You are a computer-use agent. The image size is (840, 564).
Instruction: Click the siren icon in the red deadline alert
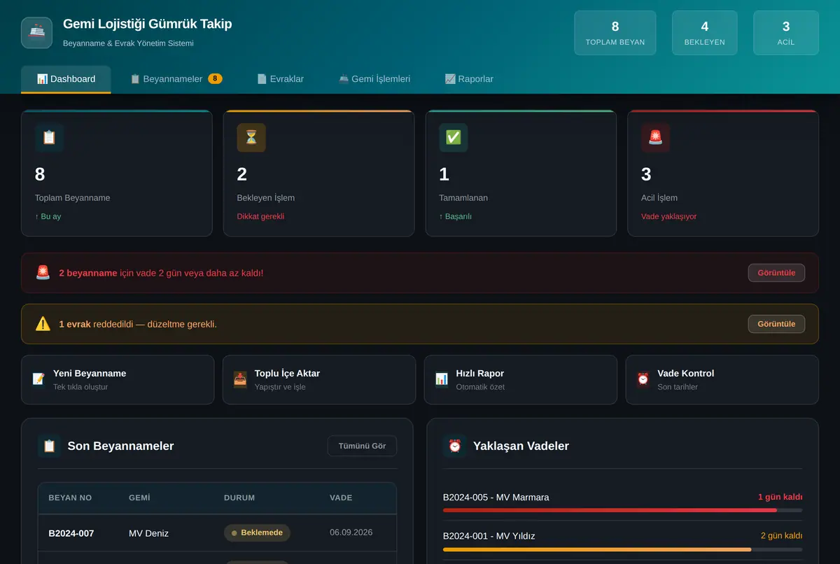43,272
